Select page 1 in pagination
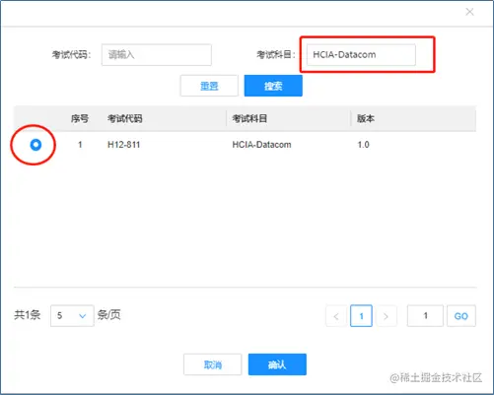Image resolution: width=494 pixels, height=395 pixels. pyautogui.click(x=361, y=316)
